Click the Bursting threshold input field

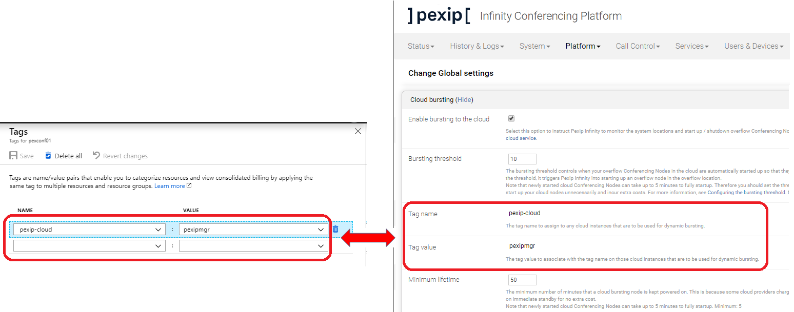522,159
